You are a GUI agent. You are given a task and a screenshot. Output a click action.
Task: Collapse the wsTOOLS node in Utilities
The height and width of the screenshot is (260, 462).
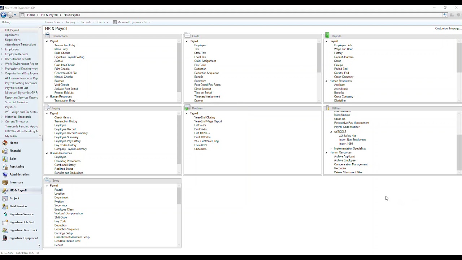point(331,132)
